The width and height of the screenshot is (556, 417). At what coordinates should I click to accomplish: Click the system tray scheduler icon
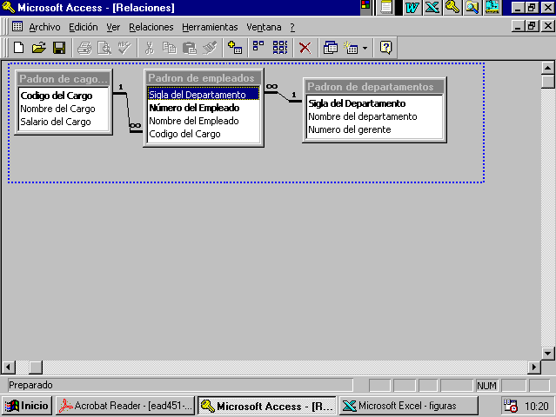pos(511,406)
